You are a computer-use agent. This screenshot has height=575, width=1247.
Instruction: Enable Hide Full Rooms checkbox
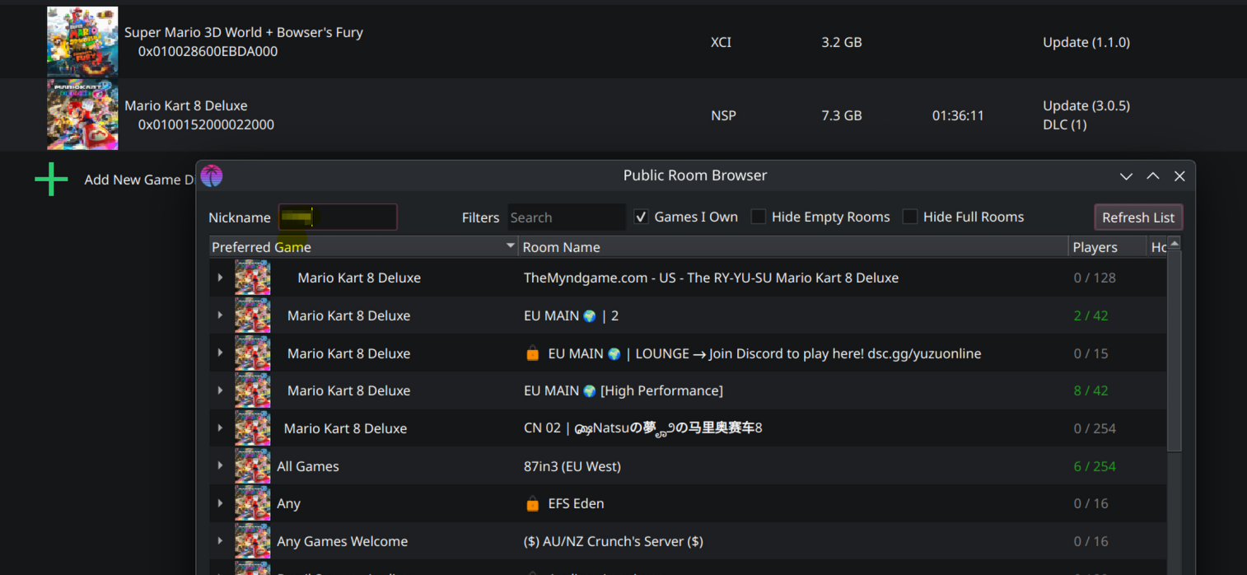pos(910,217)
